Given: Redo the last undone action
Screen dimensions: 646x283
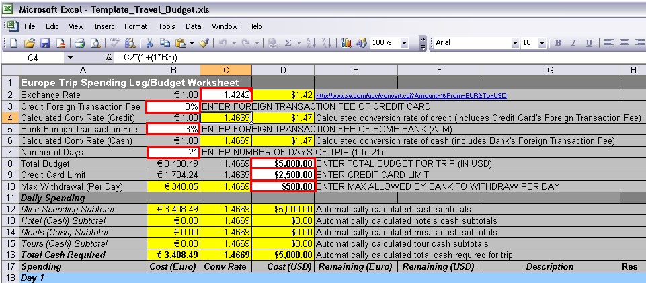Looking at the screenshot, I should pyautogui.click(x=246, y=43).
